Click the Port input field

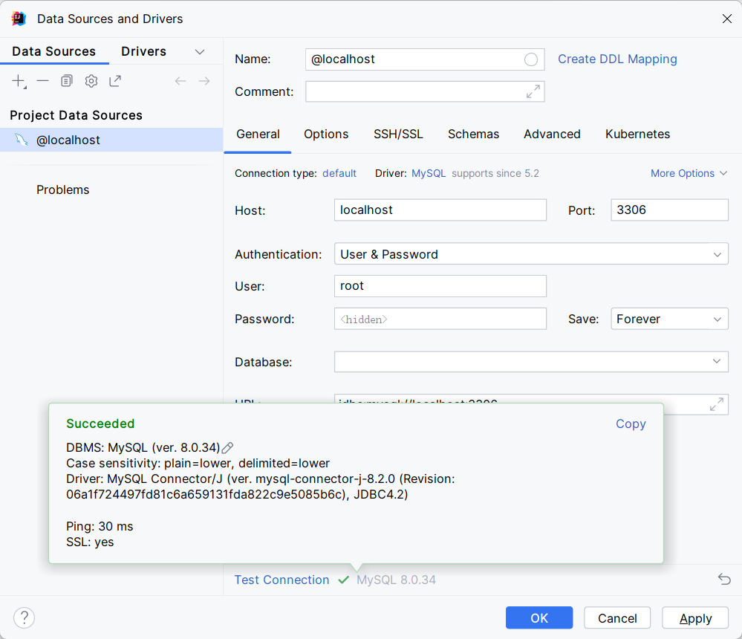[670, 210]
